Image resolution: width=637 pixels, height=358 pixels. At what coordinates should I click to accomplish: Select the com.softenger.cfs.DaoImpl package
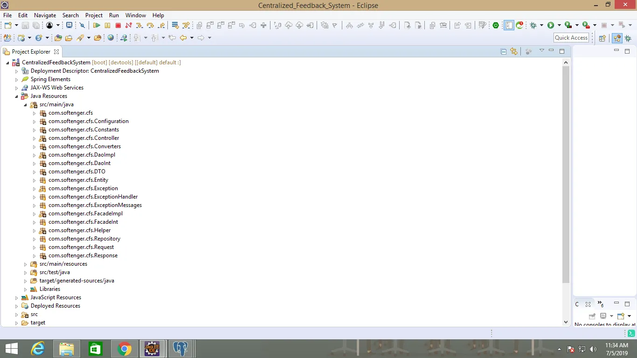[82, 155]
